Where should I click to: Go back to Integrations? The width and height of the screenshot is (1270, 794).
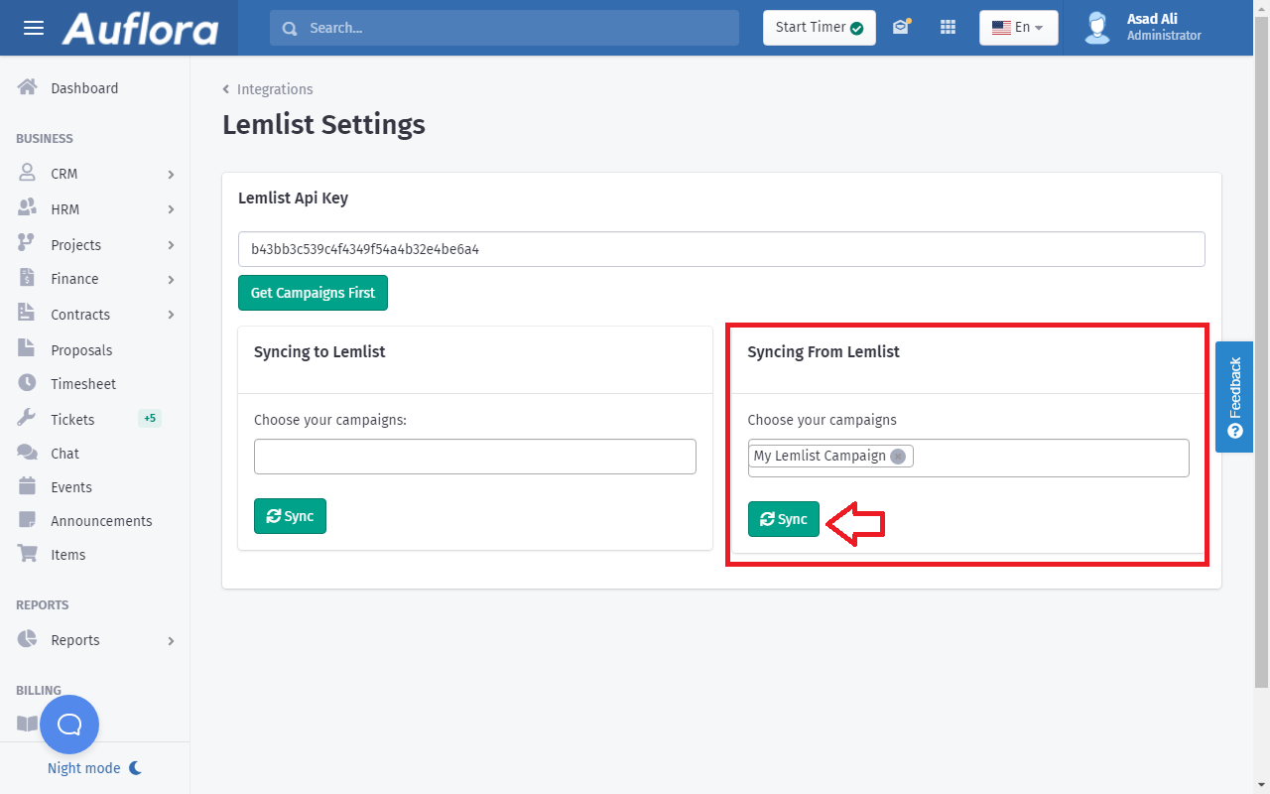[274, 89]
